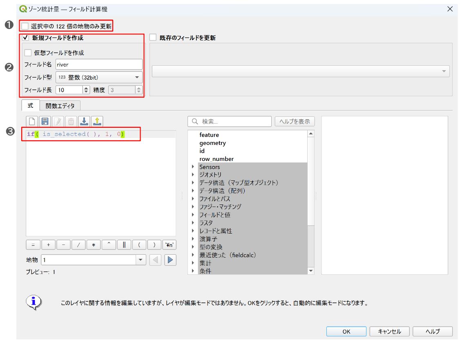This screenshot has width=460, height=347.
Task: Insert the multiplication operator
Action: point(94,245)
